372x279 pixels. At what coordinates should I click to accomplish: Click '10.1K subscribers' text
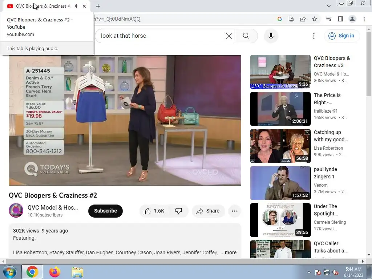[x=45, y=215]
